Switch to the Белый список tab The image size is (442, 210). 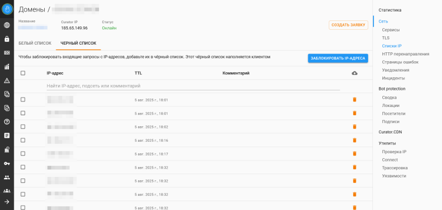tap(35, 43)
